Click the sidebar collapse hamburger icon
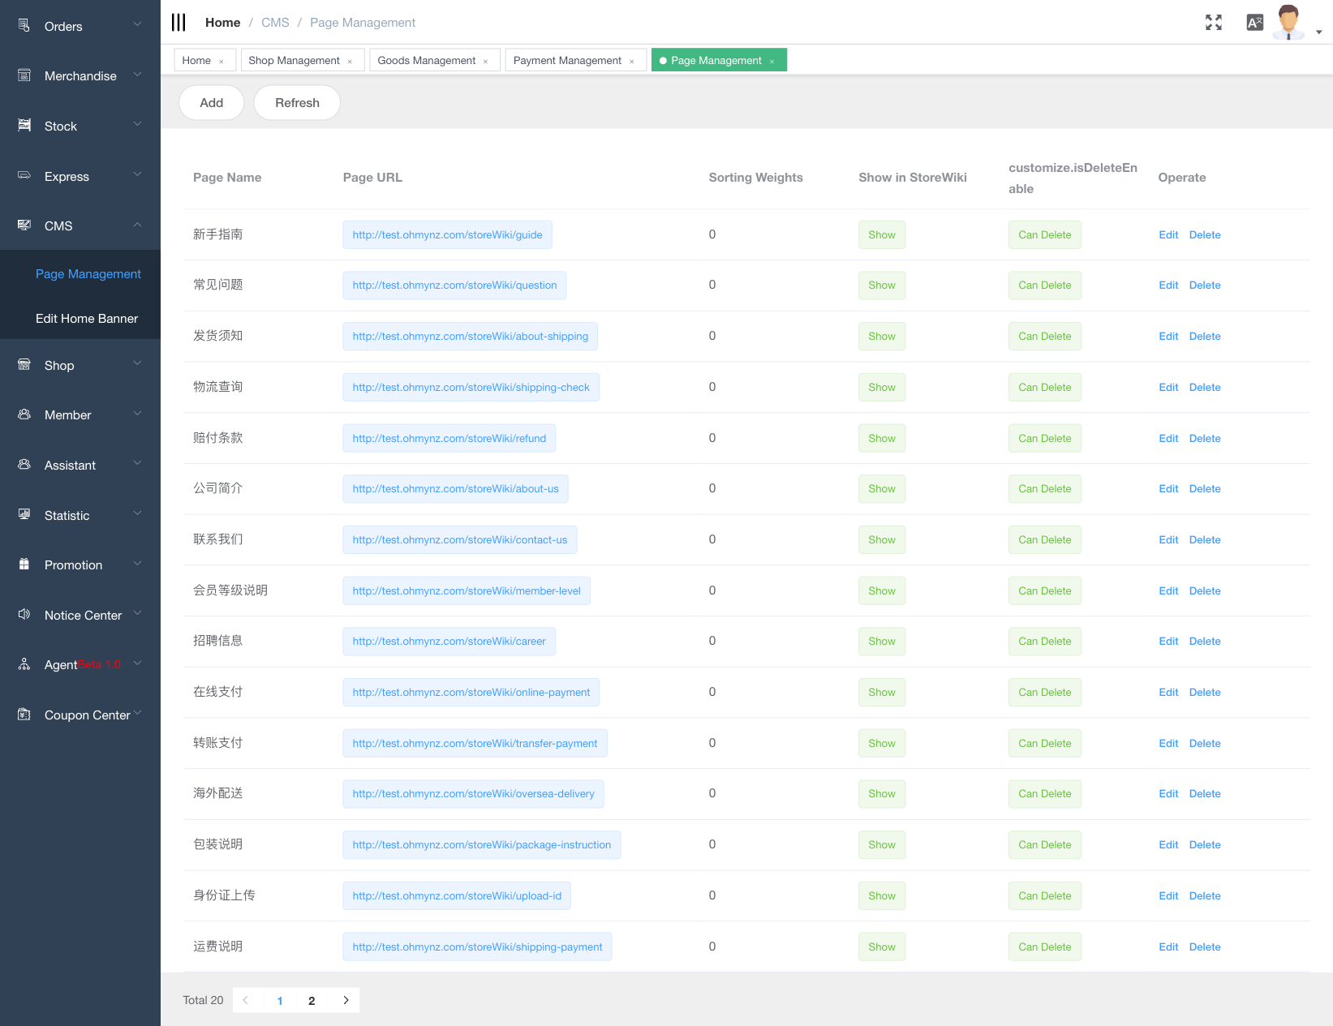1333x1026 pixels. (178, 23)
